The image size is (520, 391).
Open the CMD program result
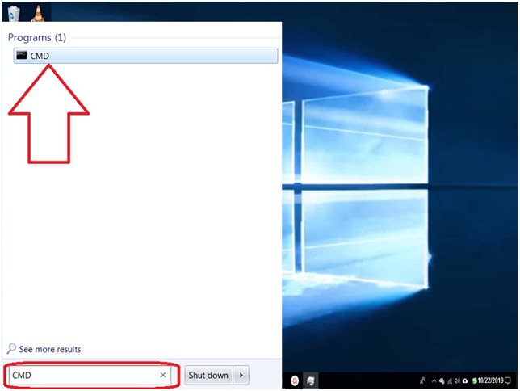click(x=145, y=56)
